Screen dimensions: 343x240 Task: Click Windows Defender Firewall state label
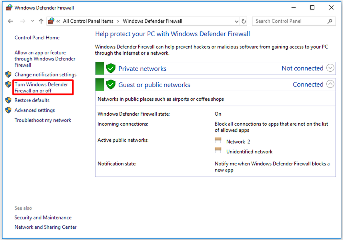click(134, 114)
